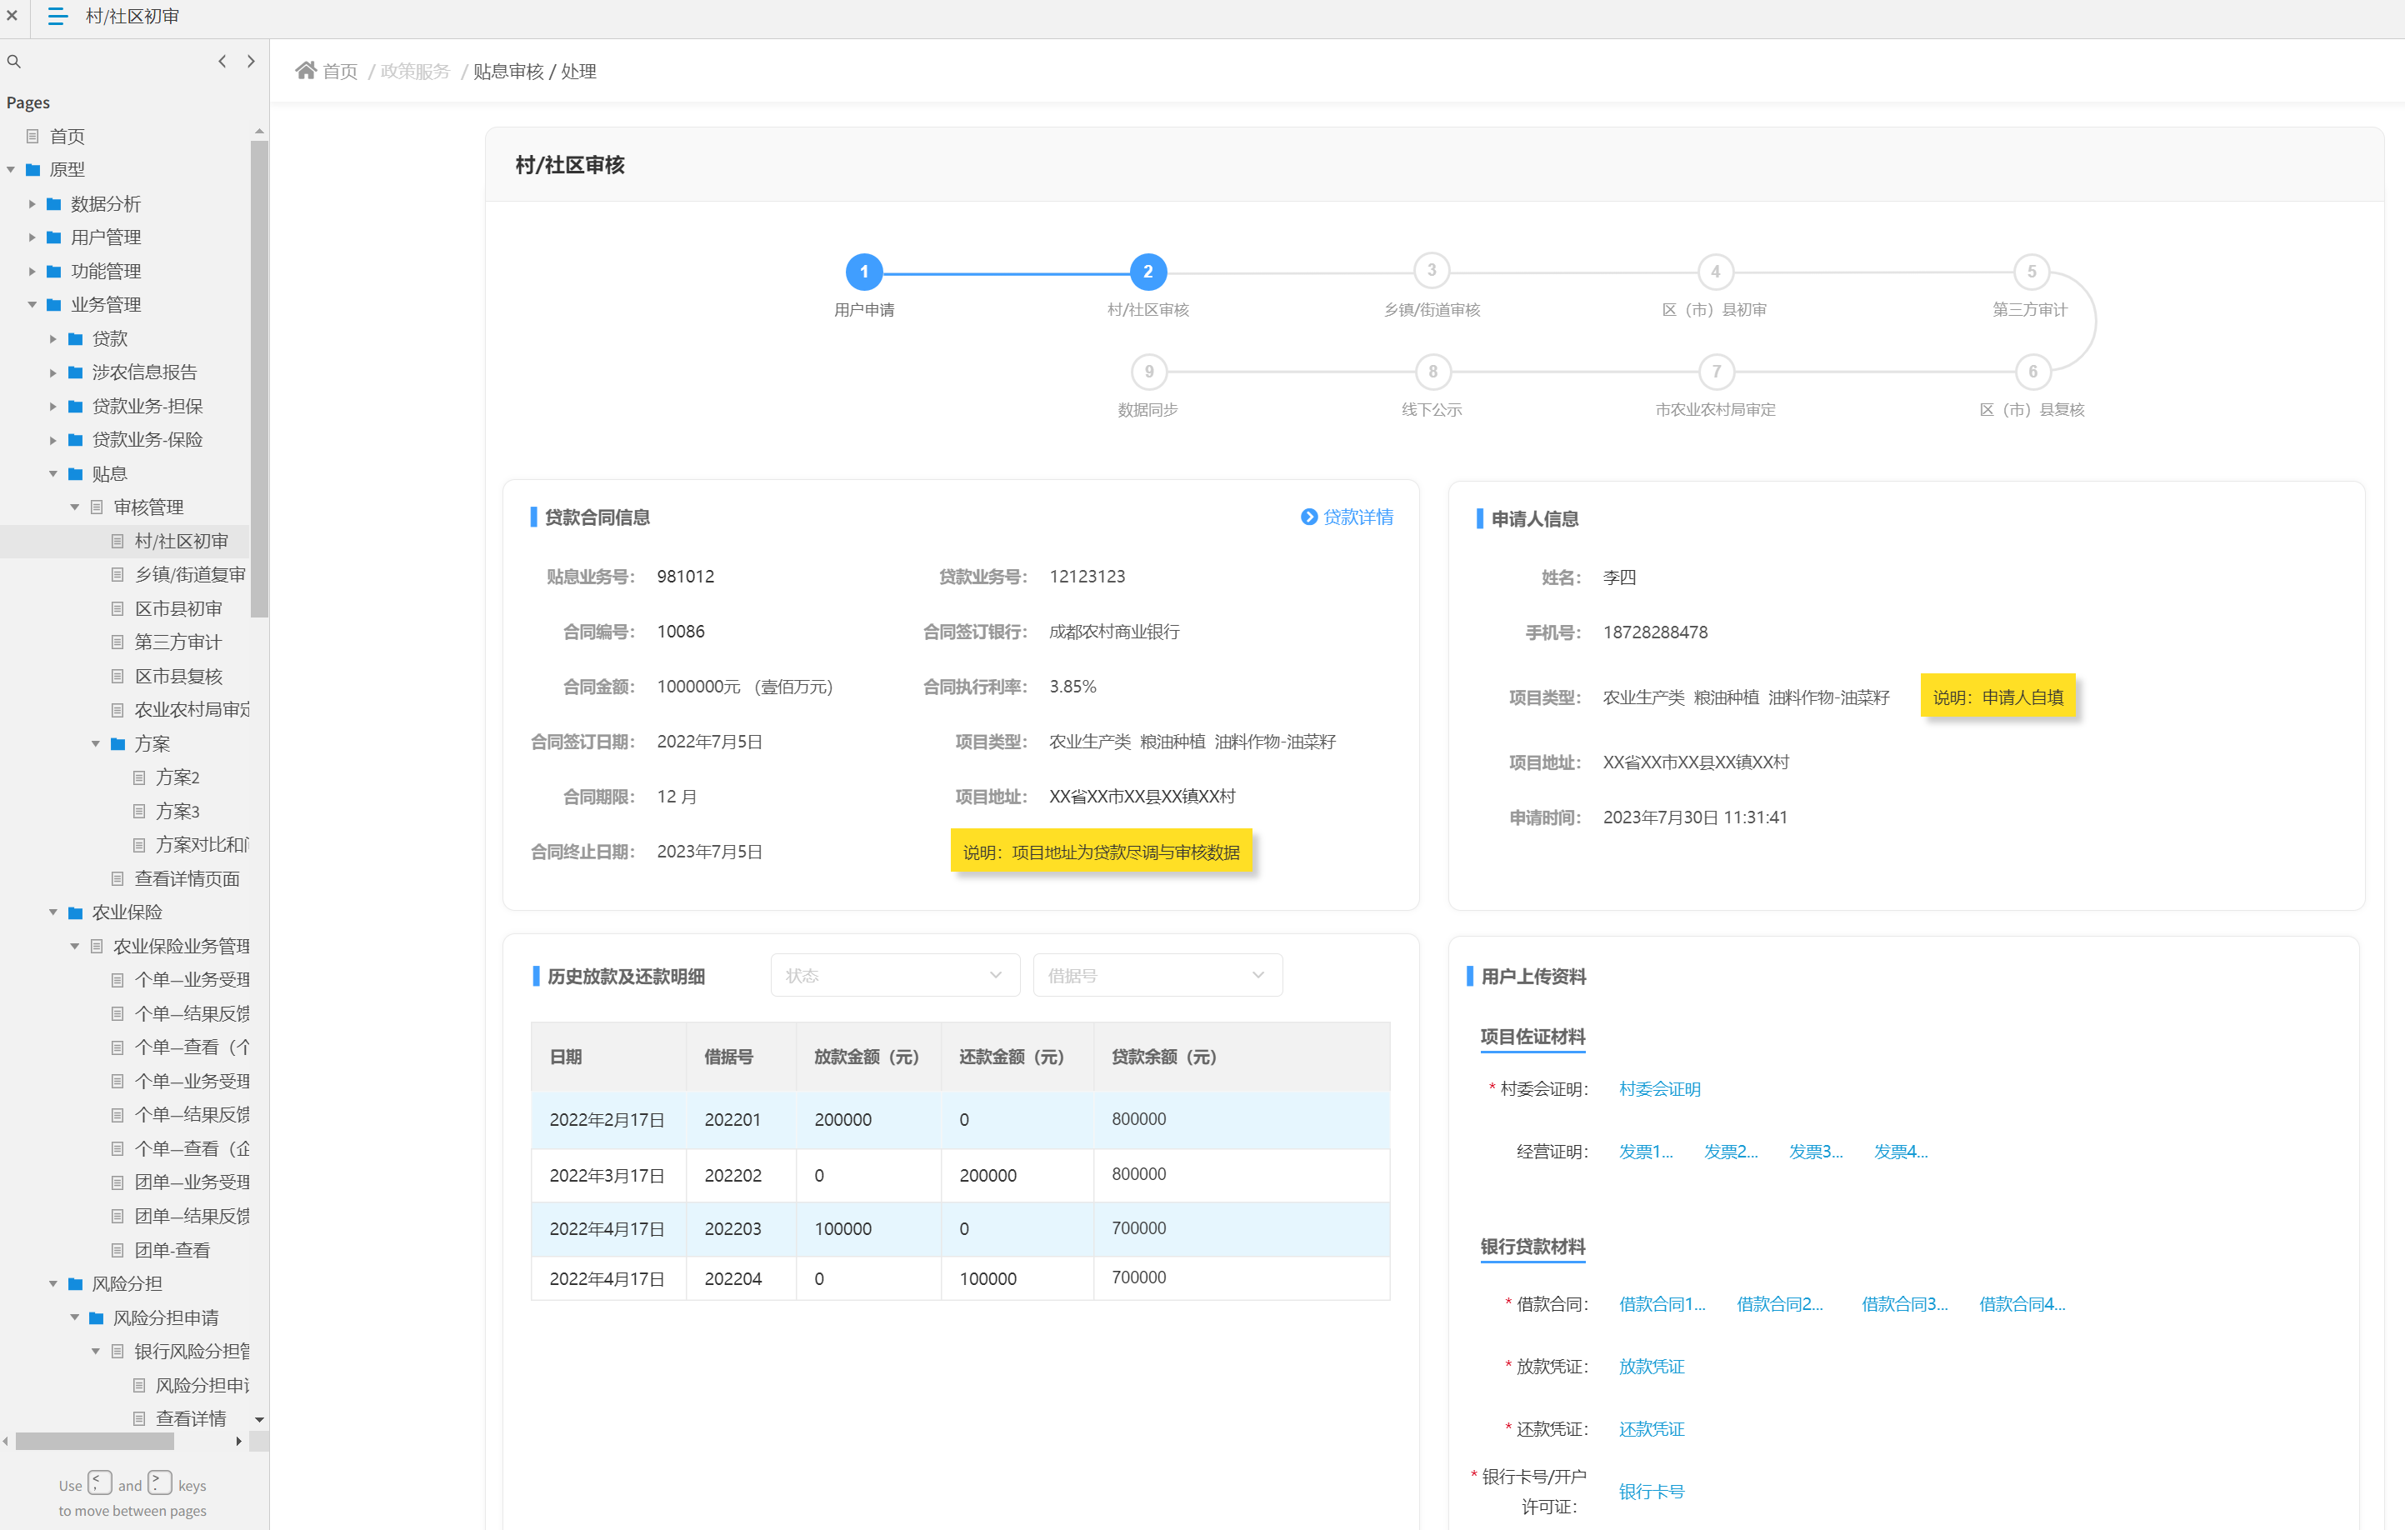Click the search magnifier icon in sidebar
The width and height of the screenshot is (2405, 1530).
[x=14, y=62]
